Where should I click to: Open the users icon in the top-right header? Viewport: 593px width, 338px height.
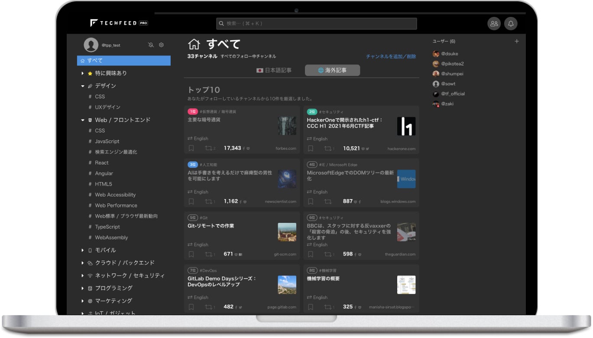494,24
